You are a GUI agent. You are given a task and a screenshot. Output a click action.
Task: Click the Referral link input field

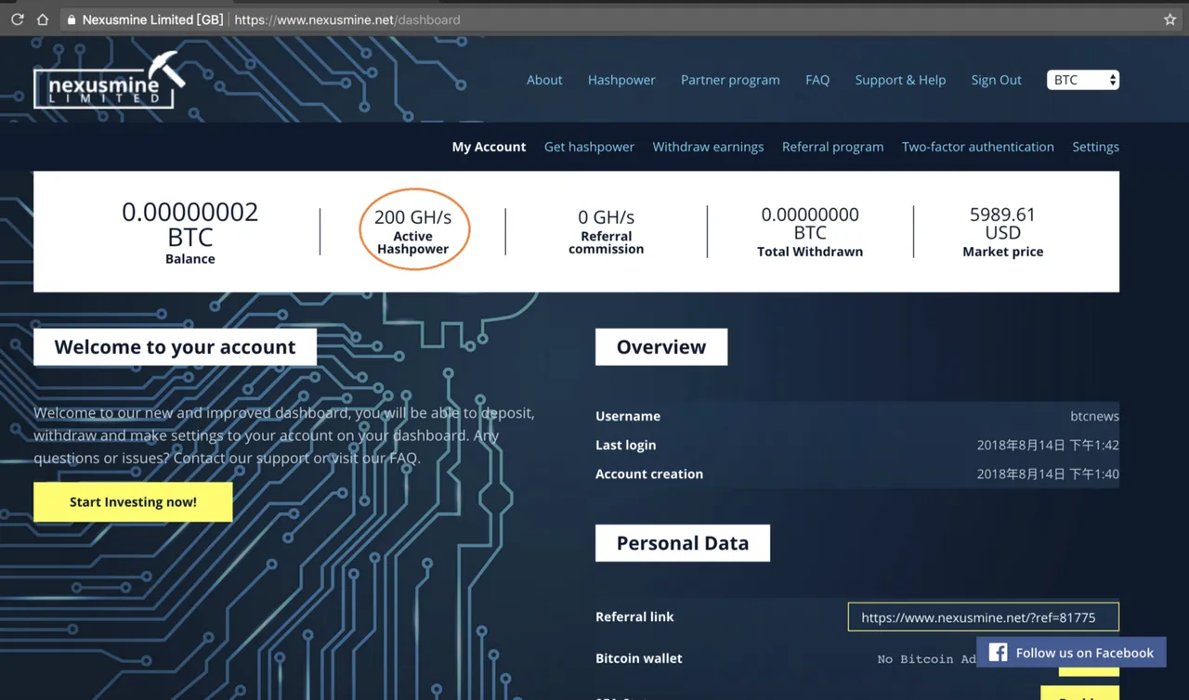pos(983,617)
